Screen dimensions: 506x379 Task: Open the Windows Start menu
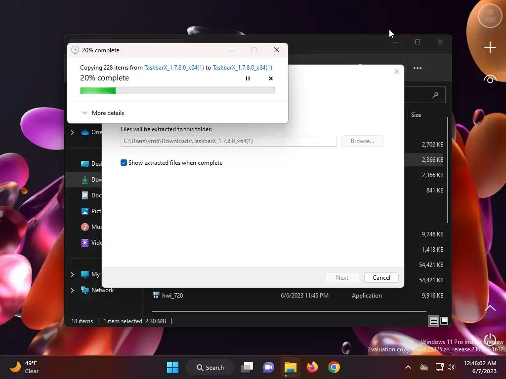[172, 367]
